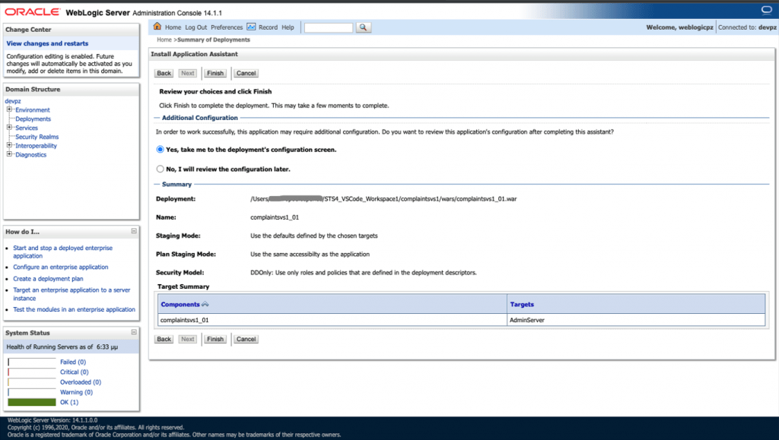Click the green OK health bar

(32, 402)
